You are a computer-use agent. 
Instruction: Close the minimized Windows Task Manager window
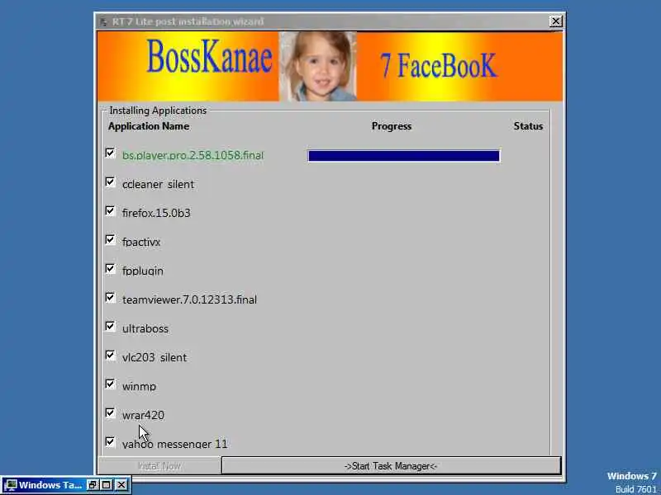[121, 485]
